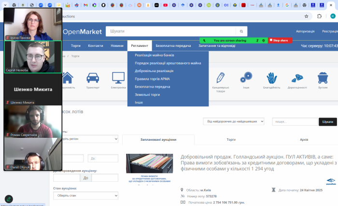Switch to the Торги tab under lot list
This screenshot has height=206, width=338.
tap(231, 139)
